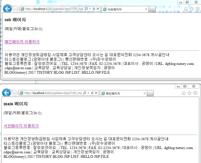
Task: Open address dropdown in main page window
Action: click(88, 93)
